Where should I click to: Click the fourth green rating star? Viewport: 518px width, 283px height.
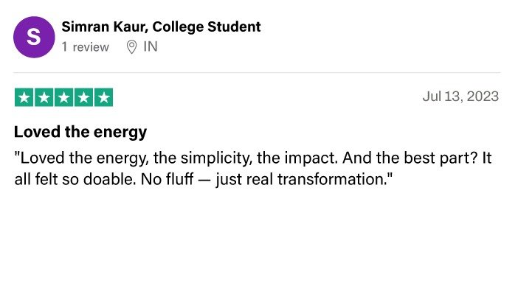click(x=83, y=97)
